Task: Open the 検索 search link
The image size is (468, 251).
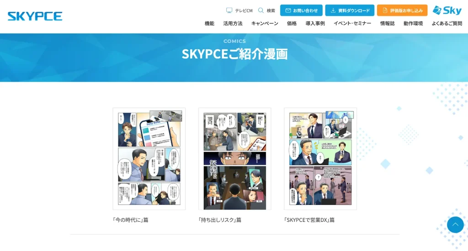Action: [x=266, y=10]
